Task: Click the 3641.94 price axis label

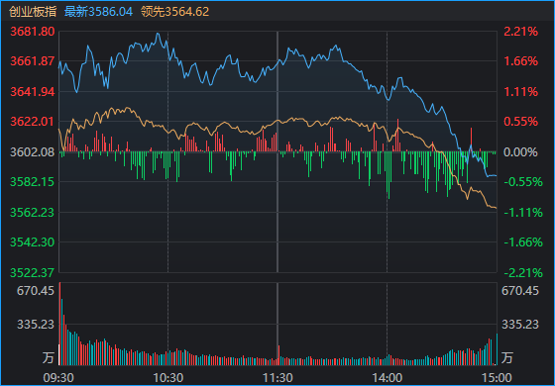Action: coord(33,92)
